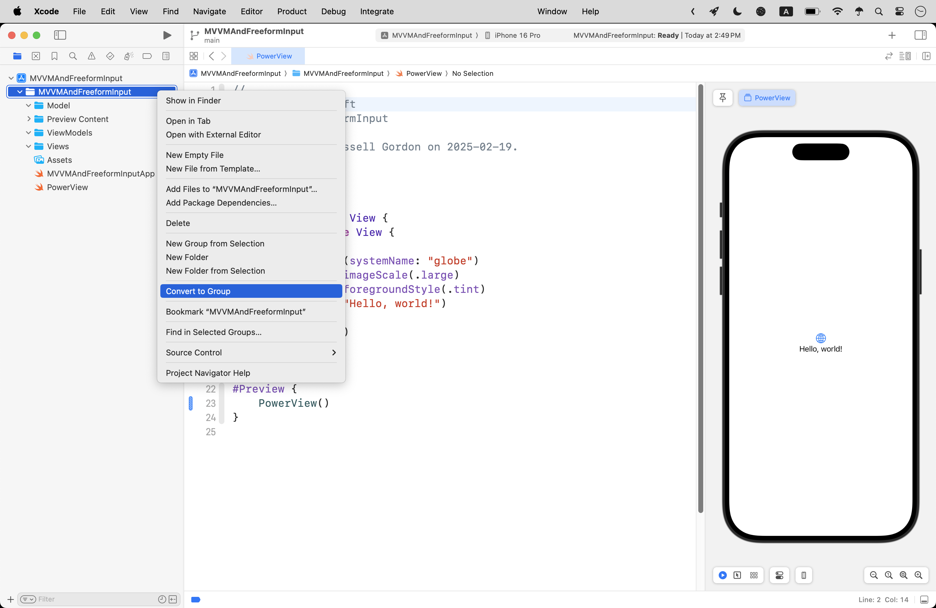This screenshot has height=608, width=936.
Task: Toggle the navigator sidebar visibility
Action: (60, 35)
